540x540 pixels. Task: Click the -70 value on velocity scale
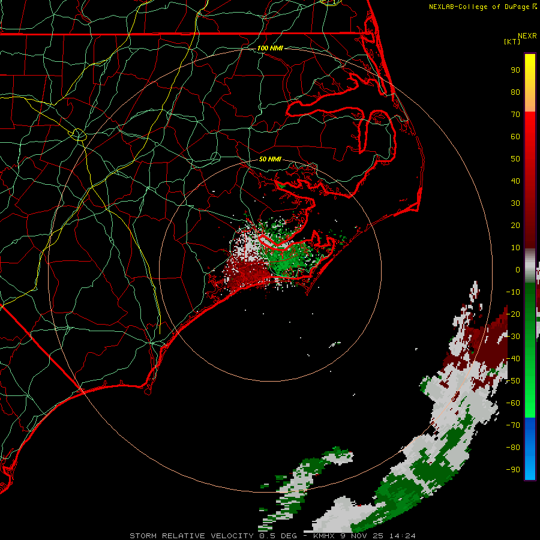(x=513, y=425)
